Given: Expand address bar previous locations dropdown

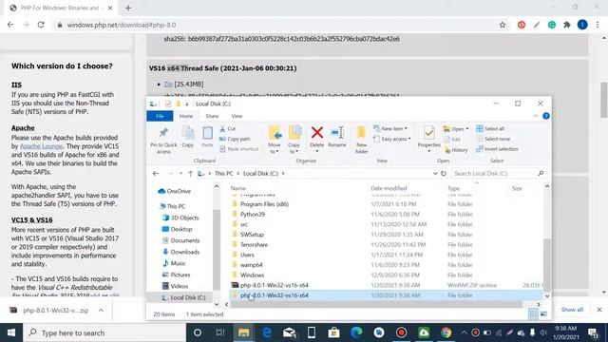Looking at the screenshot, I should tap(435, 173).
